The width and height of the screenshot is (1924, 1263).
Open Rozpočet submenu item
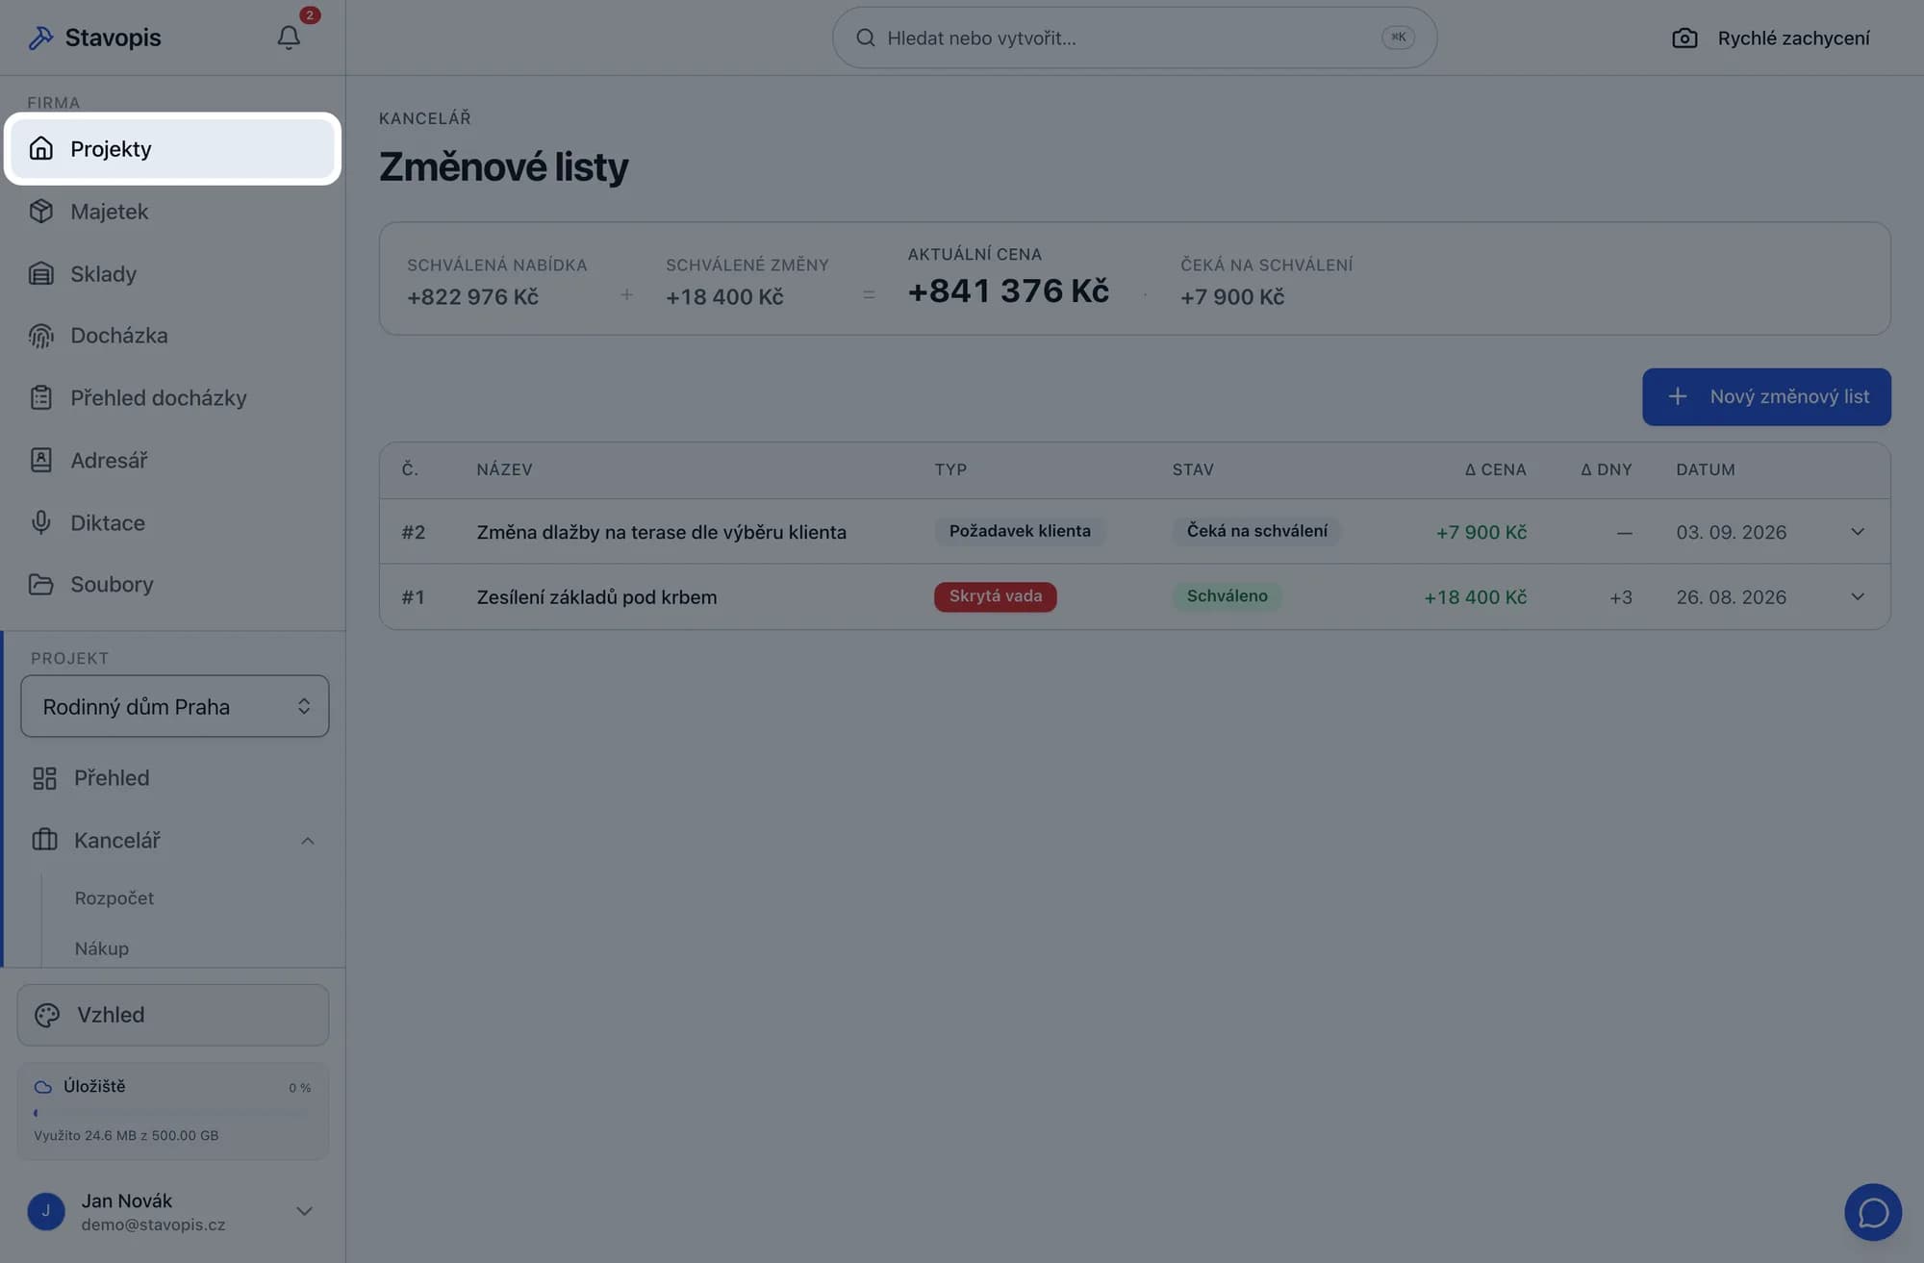pos(114,897)
